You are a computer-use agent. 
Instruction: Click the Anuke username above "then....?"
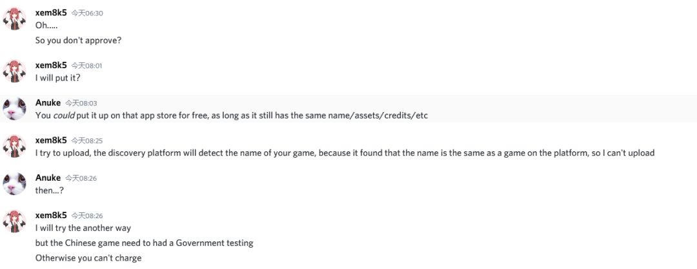coord(48,178)
